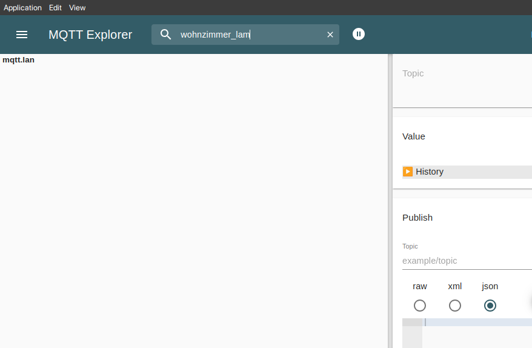Click the Value section header
This screenshot has width=532, height=348.
pyautogui.click(x=414, y=136)
